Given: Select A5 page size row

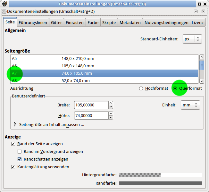Looking at the screenshot, I should [104, 58].
